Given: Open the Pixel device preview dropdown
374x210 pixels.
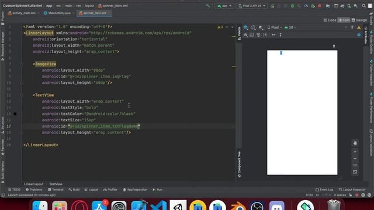Looking at the screenshot, I should (x=274, y=27).
